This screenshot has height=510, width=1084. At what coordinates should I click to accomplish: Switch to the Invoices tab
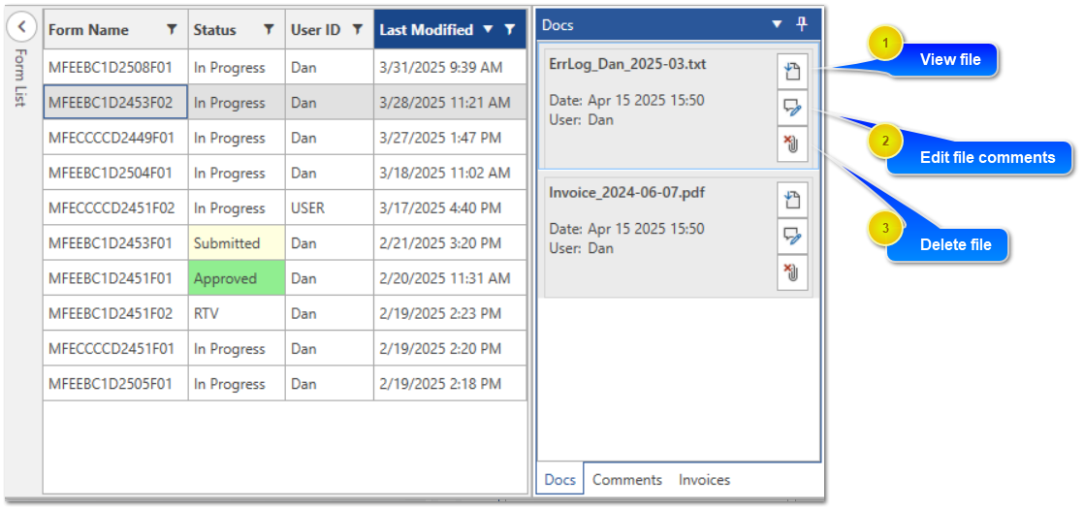tap(704, 480)
